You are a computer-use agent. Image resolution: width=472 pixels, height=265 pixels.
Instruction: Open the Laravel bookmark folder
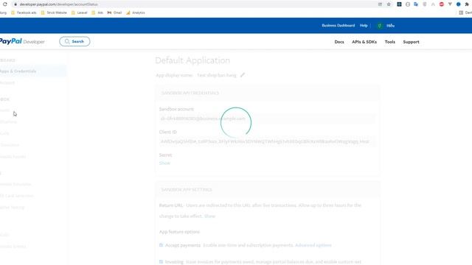point(80,13)
